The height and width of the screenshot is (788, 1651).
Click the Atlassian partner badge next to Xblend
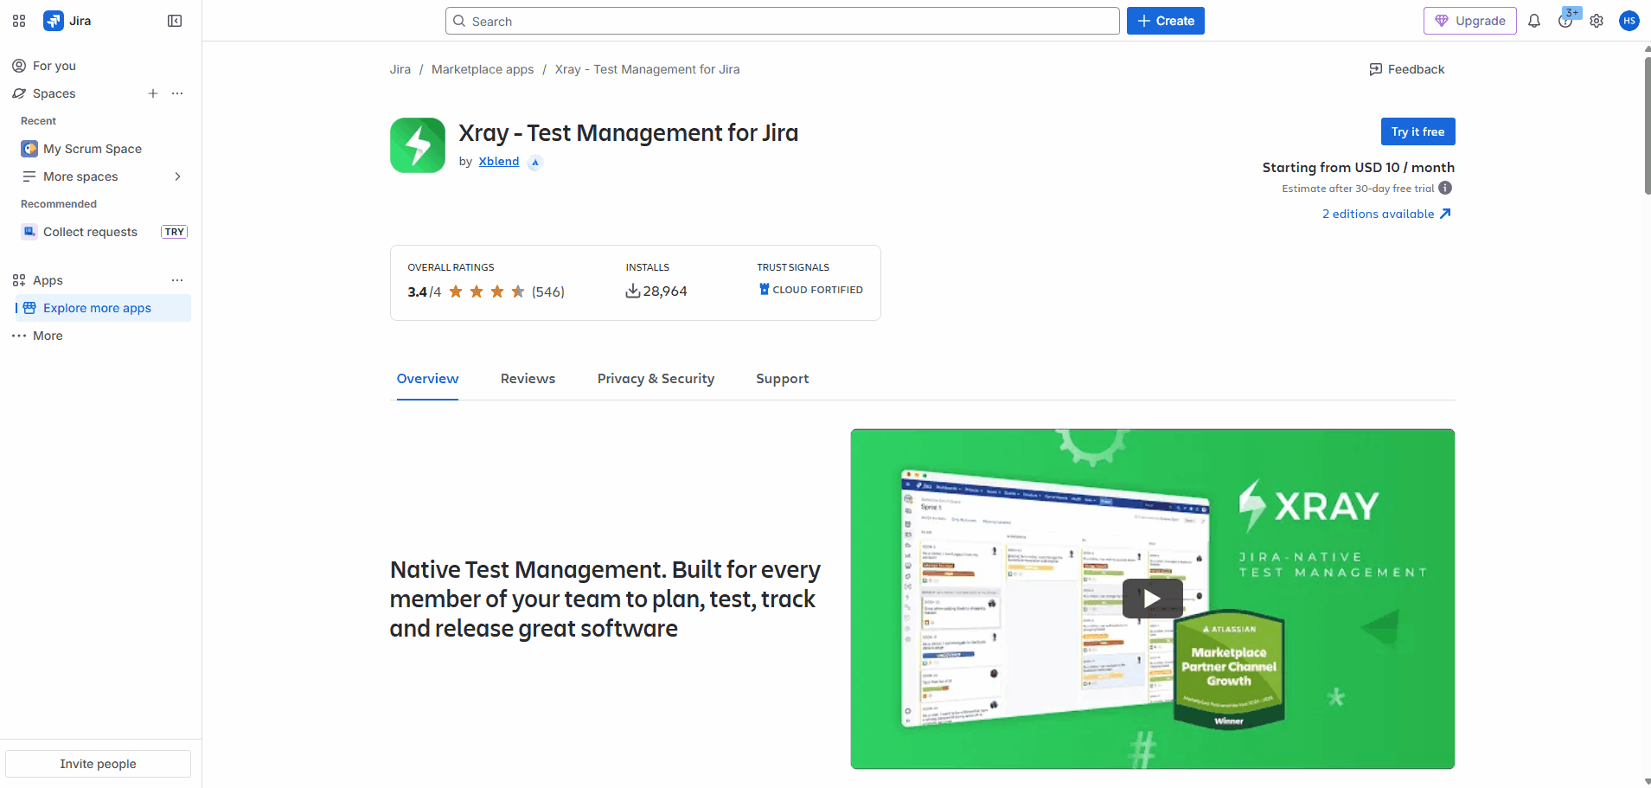tap(535, 162)
